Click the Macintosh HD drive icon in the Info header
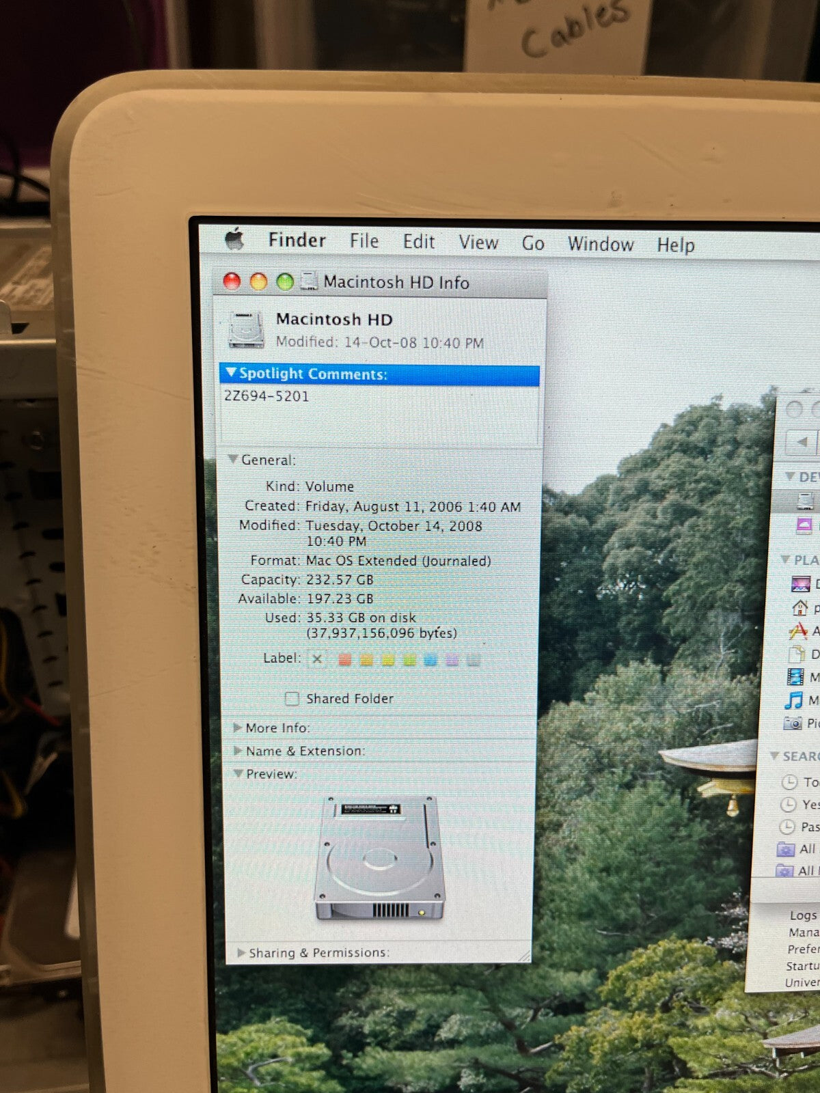820x1093 pixels. [246, 330]
